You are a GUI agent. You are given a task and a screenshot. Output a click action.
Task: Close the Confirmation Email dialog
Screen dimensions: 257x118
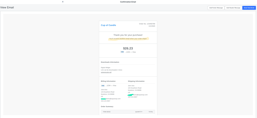(63, 2)
